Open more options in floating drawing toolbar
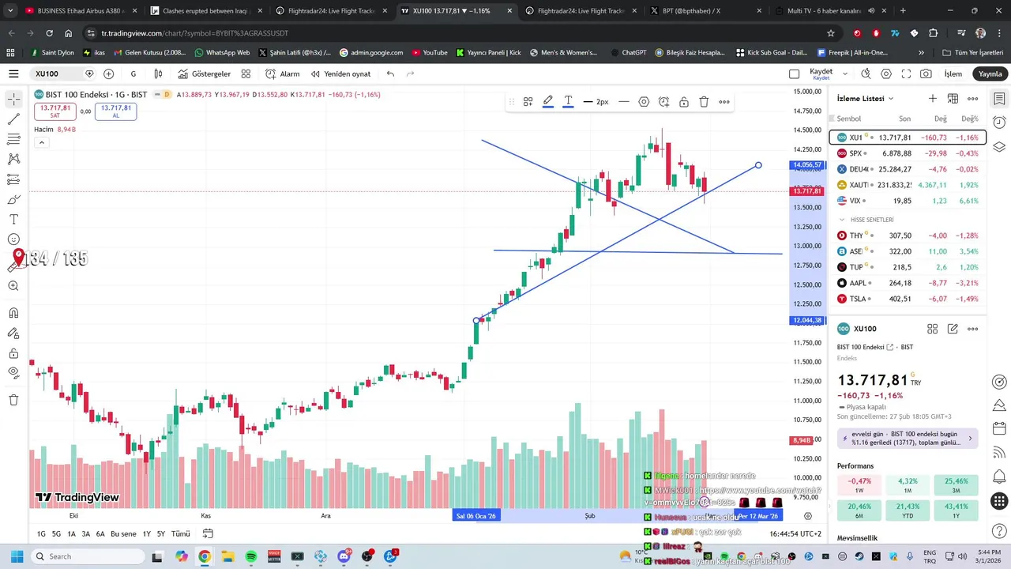This screenshot has width=1011, height=569. [724, 101]
